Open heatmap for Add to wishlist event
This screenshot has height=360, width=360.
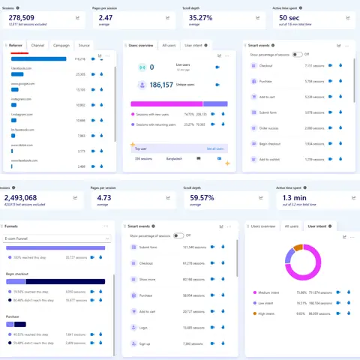click(x=340, y=159)
